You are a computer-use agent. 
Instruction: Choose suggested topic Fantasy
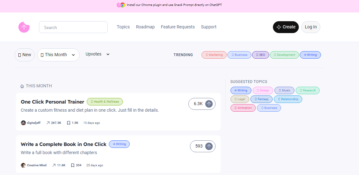click(261, 99)
